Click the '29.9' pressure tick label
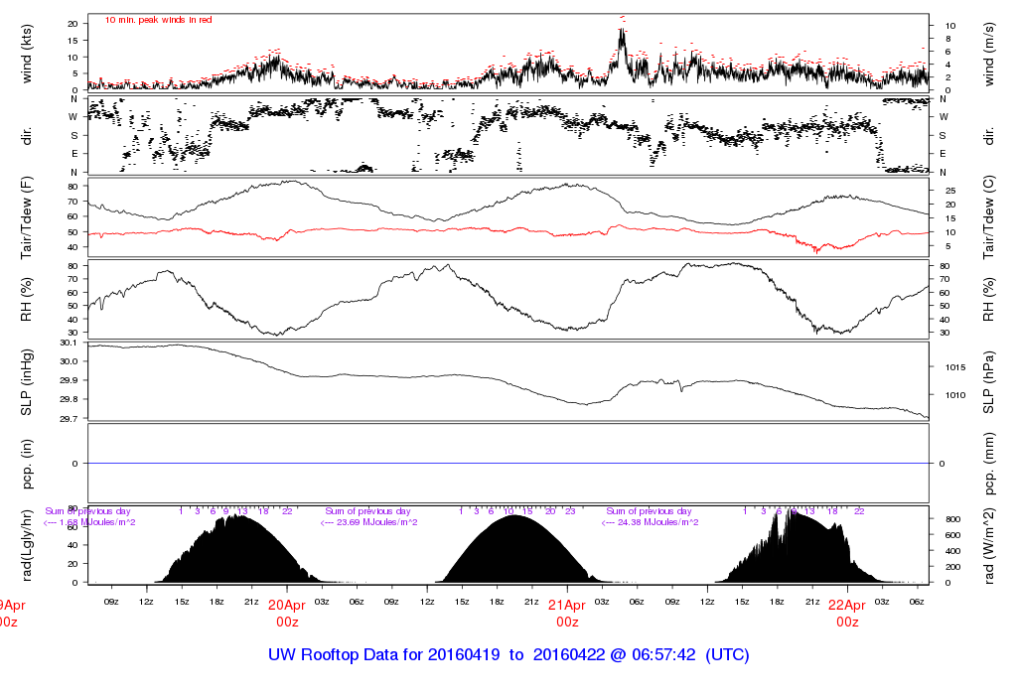The width and height of the screenshot is (1017, 695). point(69,380)
